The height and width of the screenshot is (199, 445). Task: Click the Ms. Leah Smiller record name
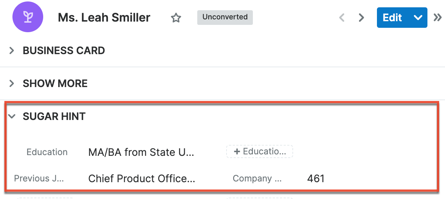104,18
